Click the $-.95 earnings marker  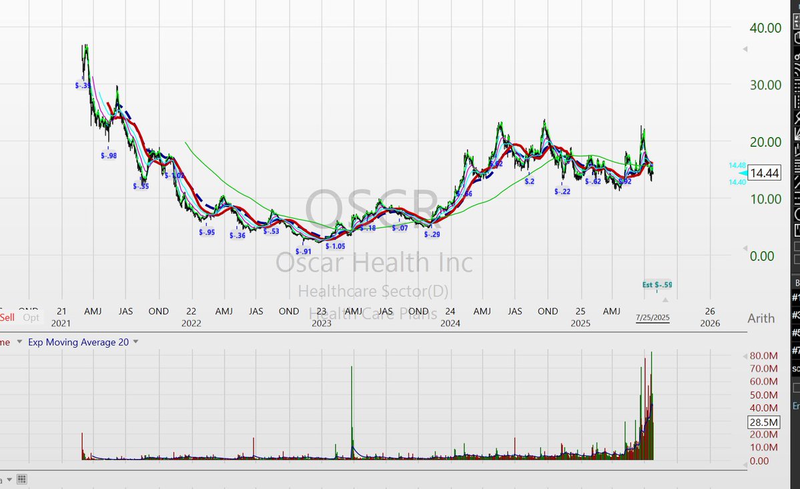pyautogui.click(x=207, y=233)
